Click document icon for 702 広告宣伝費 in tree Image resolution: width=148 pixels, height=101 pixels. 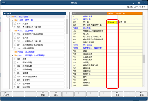pyautogui.click(x=15, y=66)
